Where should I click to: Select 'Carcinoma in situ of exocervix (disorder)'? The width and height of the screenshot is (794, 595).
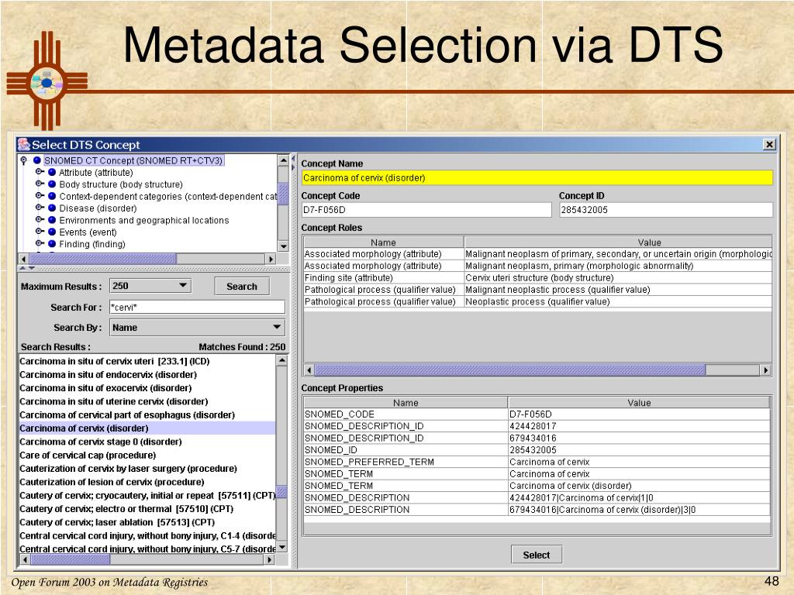pos(105,388)
